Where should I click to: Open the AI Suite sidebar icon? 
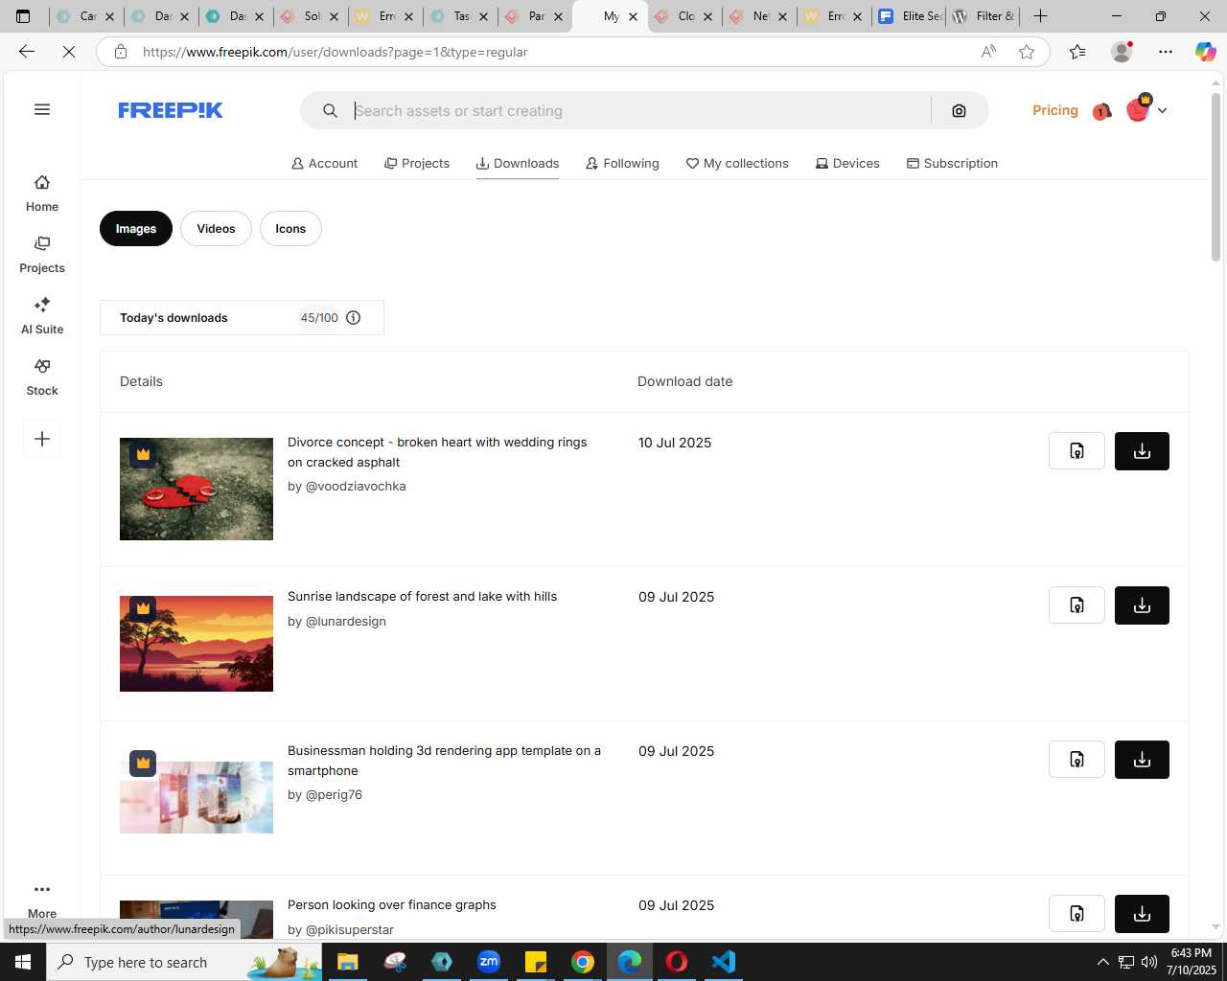coord(42,315)
